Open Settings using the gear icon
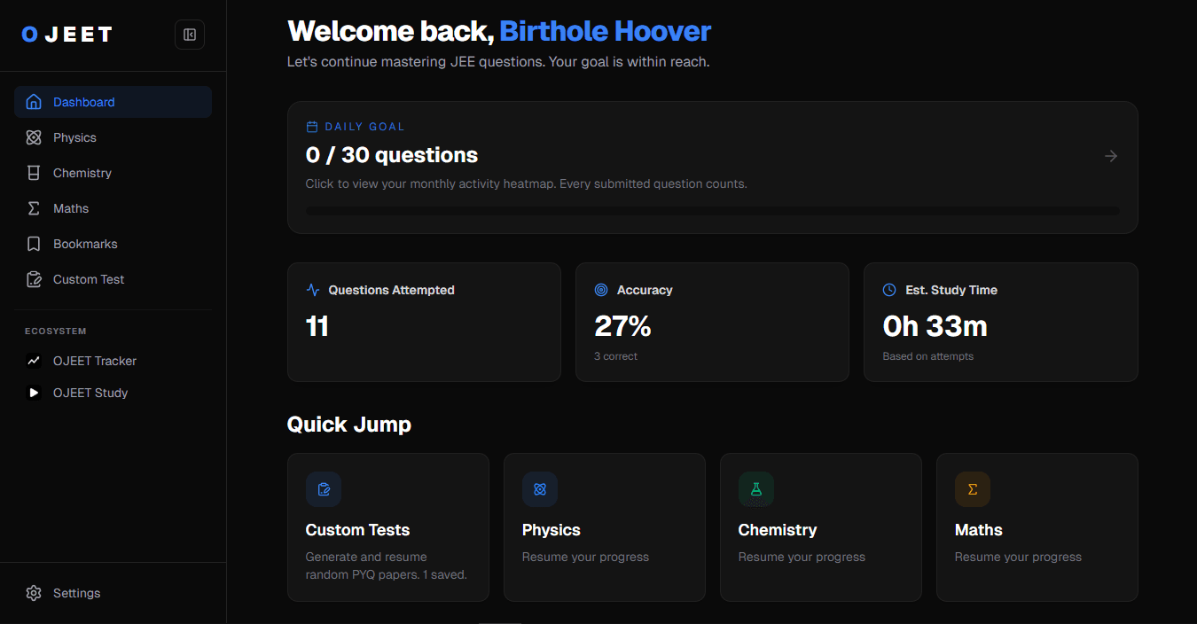The width and height of the screenshot is (1197, 624). (x=34, y=593)
